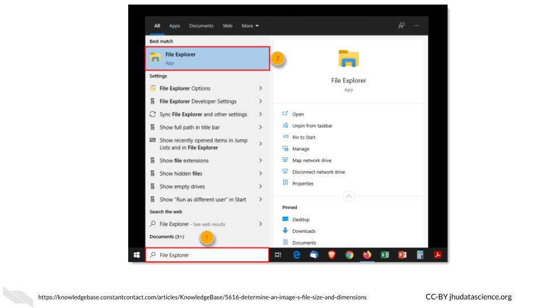Screen dimensions: 547x308
Task: Click the Unpin from taskbar pin icon
Action: pyautogui.click(x=285, y=125)
